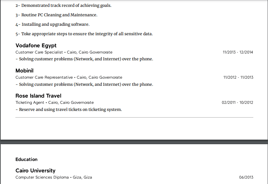Screen dimensions: 268x184
Task: Click the Customer Care Specialist job title
Action: coord(39,52)
